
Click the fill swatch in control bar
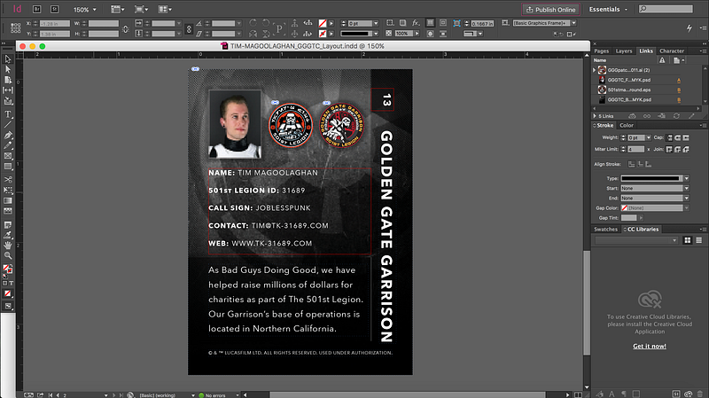click(x=323, y=23)
